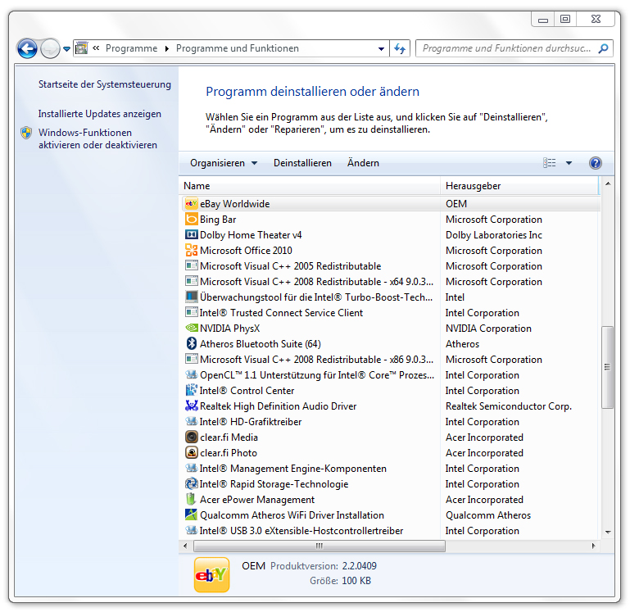Click the Programme breadcrumb segment
Screen dimensions: 630x612
(x=131, y=48)
